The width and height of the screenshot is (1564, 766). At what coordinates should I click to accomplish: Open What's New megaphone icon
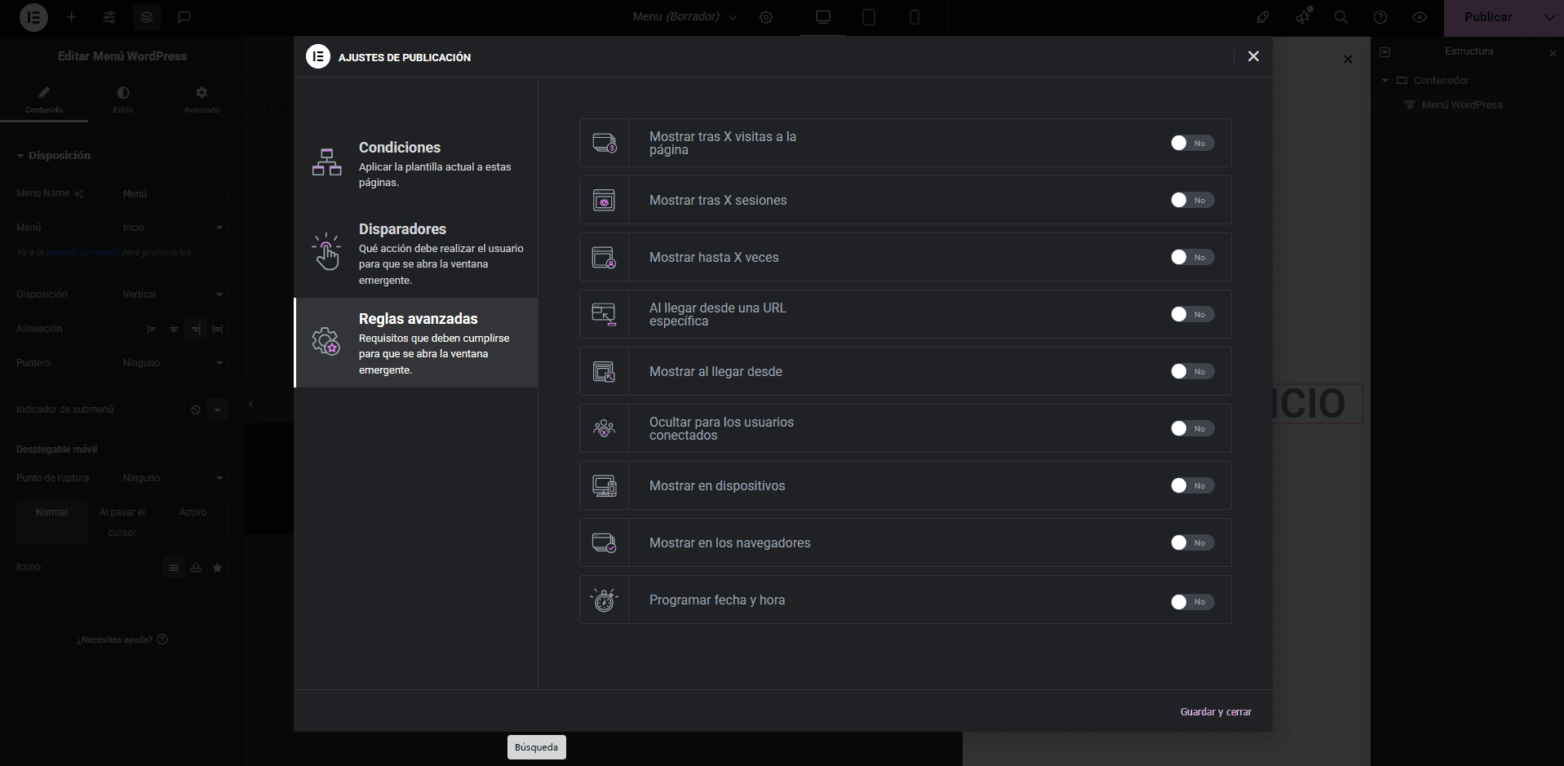[x=1303, y=17]
